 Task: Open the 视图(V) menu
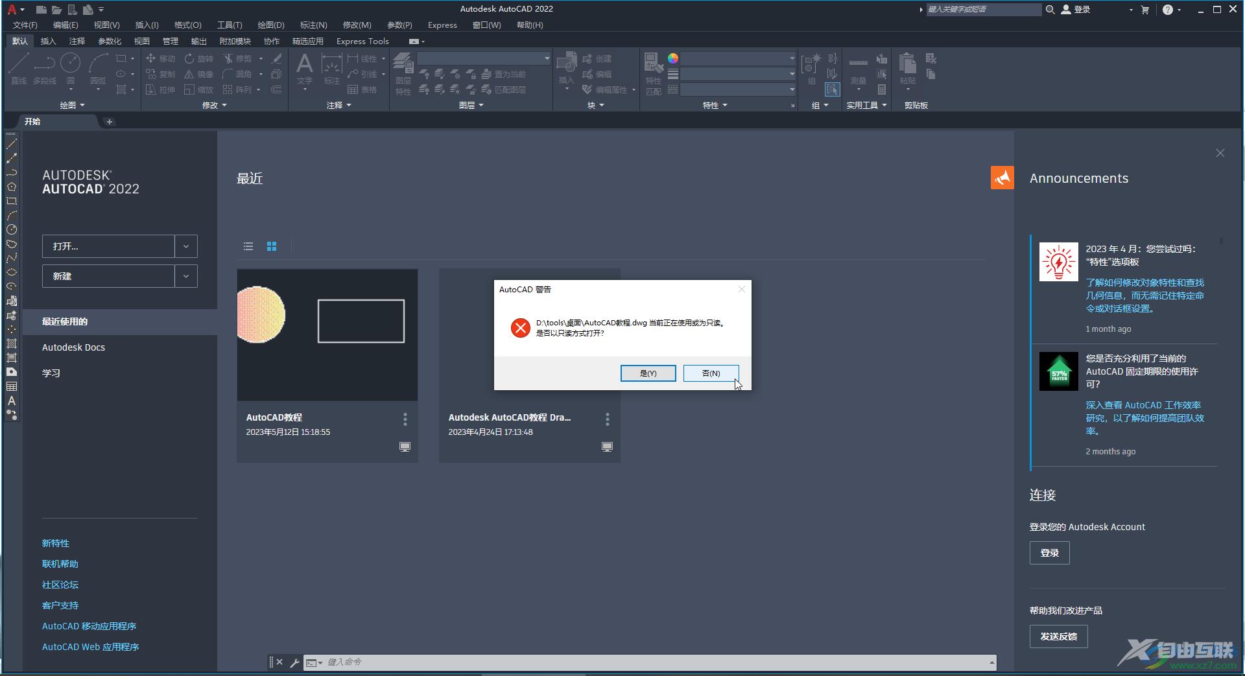[x=106, y=25]
